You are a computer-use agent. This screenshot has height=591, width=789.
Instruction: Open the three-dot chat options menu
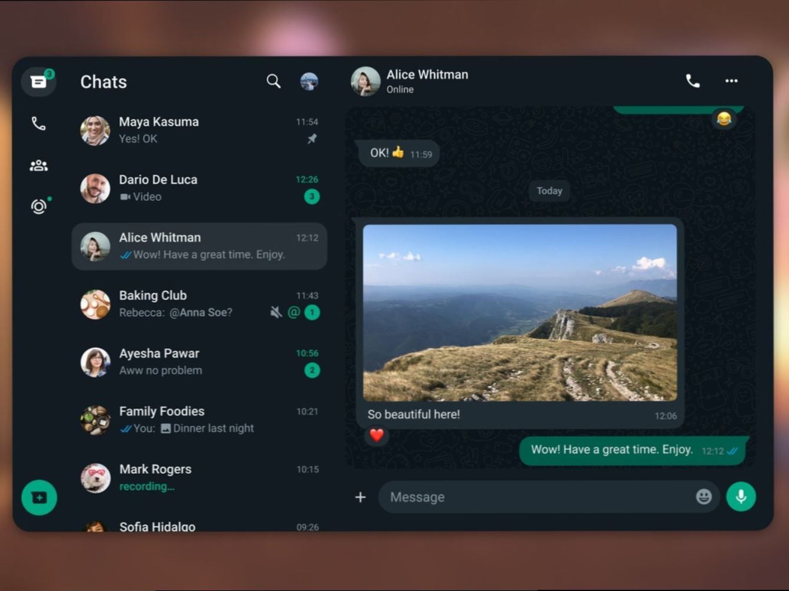coord(731,81)
